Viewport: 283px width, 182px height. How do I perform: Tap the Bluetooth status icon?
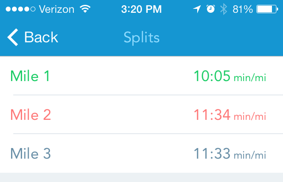point(224,9)
